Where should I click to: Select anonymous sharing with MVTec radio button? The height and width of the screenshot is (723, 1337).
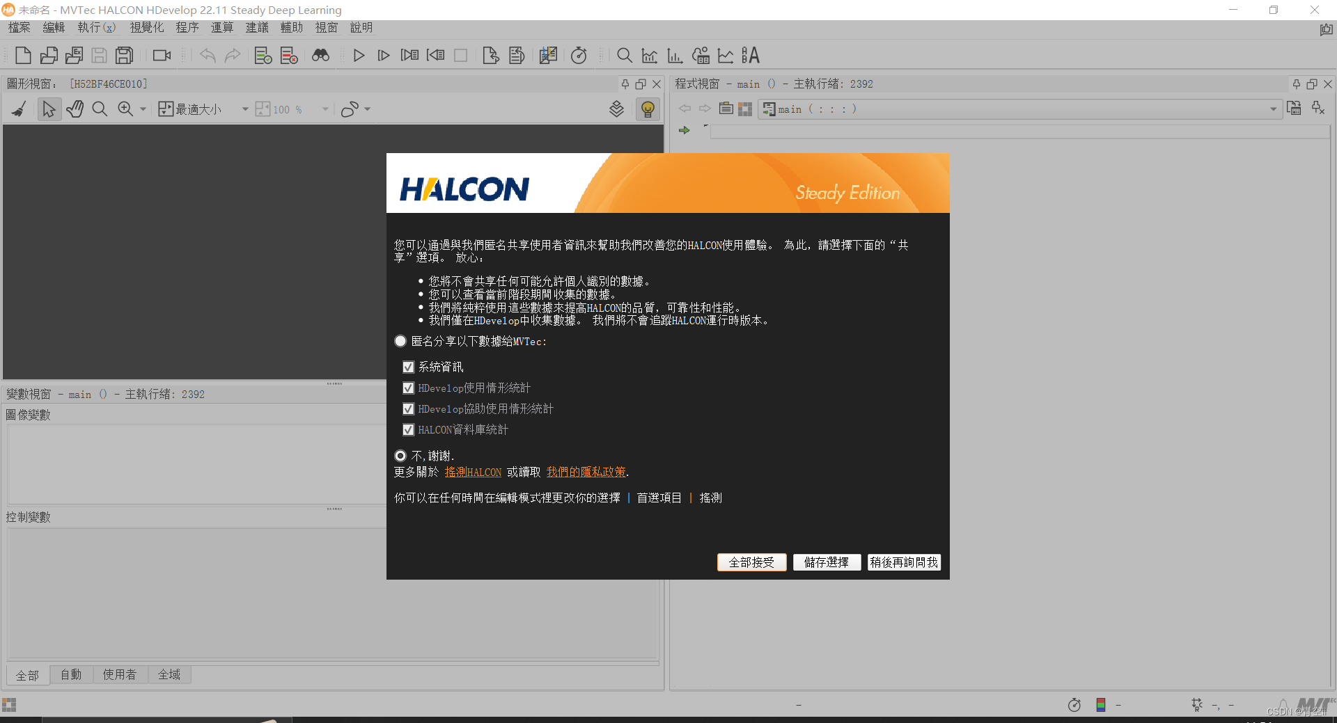tap(400, 341)
